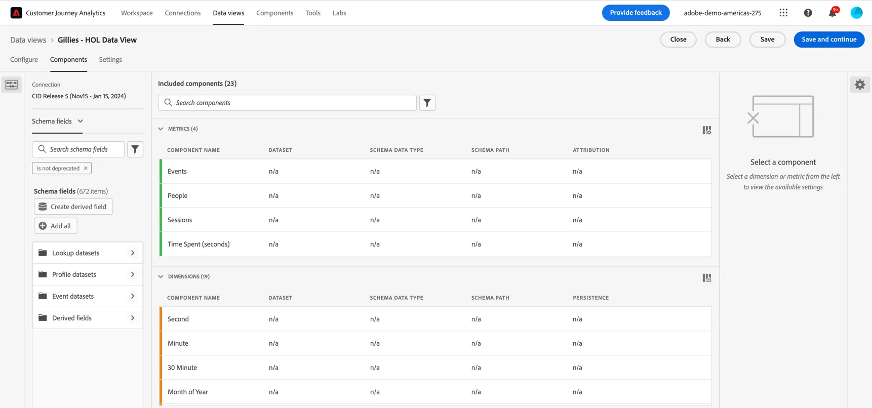Image resolution: width=872 pixels, height=408 pixels.
Task: Select the Month of Year dimension row
Action: (x=435, y=392)
